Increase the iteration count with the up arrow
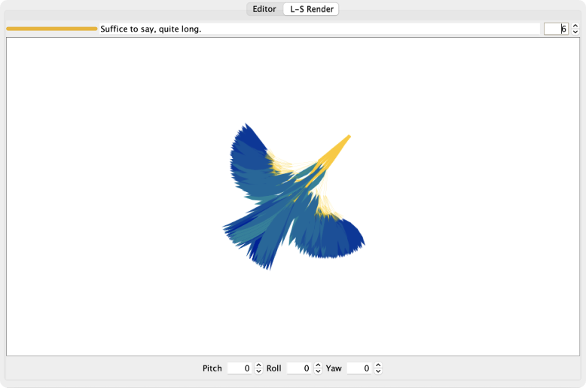The image size is (586, 388). click(575, 26)
